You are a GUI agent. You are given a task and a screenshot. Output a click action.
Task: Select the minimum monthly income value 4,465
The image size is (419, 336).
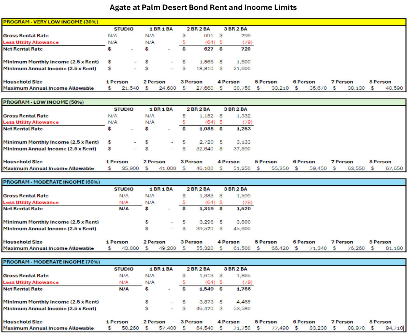point(243,302)
